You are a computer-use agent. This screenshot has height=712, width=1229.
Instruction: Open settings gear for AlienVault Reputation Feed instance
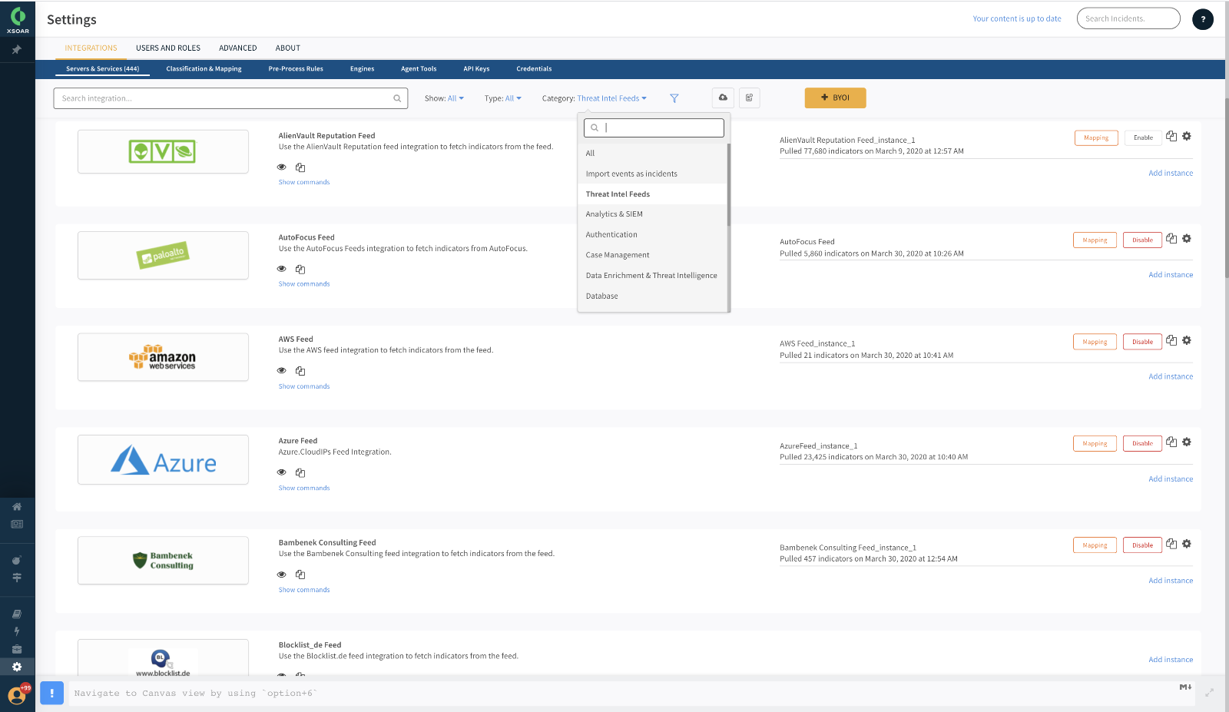click(1187, 136)
